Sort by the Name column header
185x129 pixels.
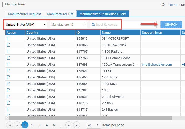point(121,32)
